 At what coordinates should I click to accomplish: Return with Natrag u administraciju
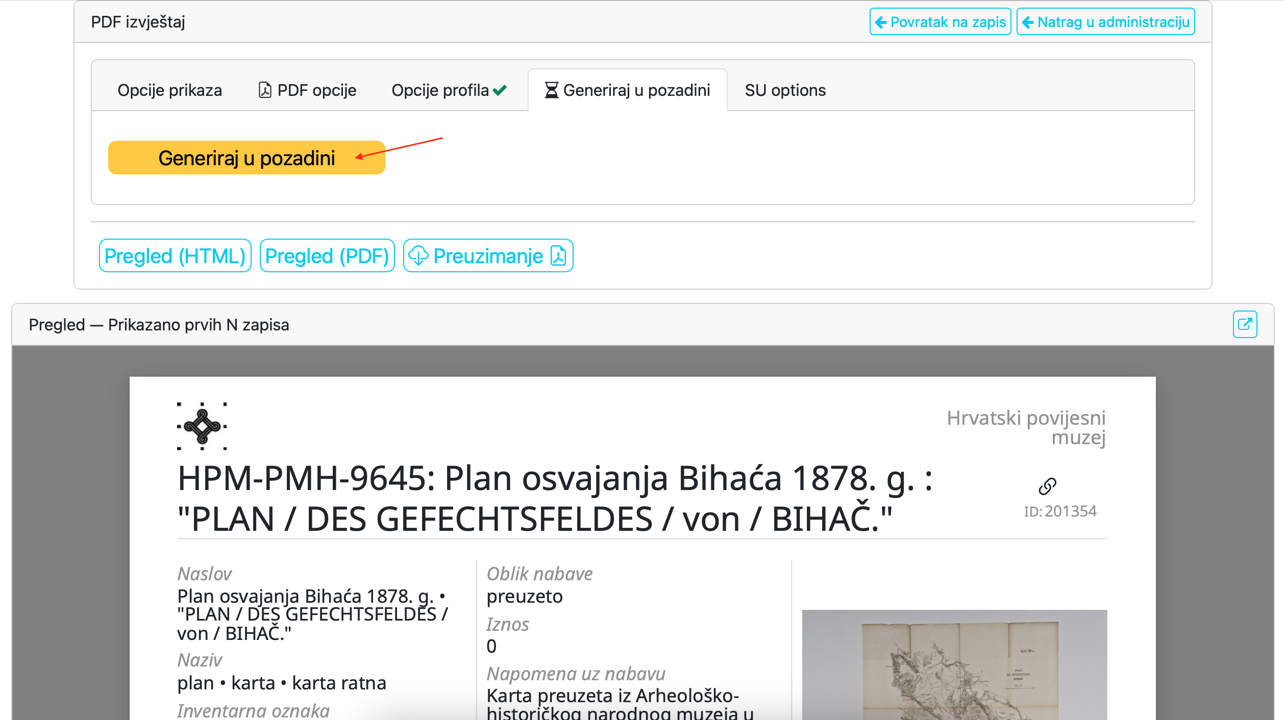(1105, 22)
